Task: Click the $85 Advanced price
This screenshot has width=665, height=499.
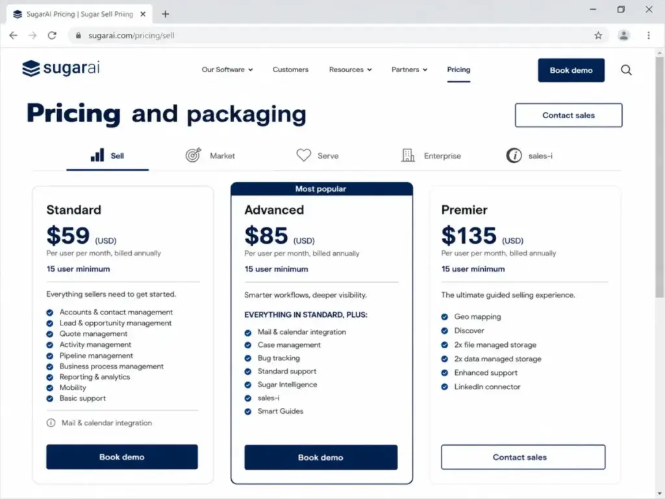Action: click(266, 235)
